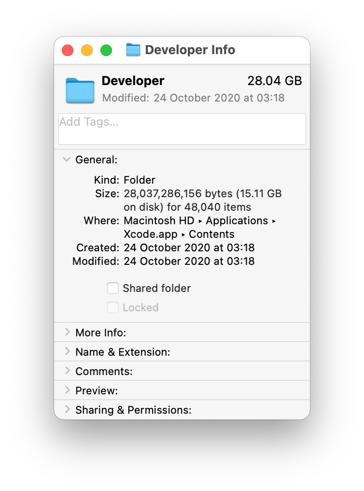Expand the Comments section

[x=67, y=371]
